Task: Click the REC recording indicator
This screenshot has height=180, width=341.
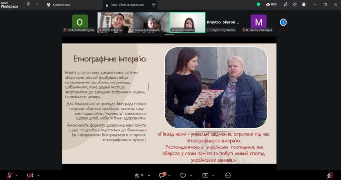Action: click(x=272, y=4)
